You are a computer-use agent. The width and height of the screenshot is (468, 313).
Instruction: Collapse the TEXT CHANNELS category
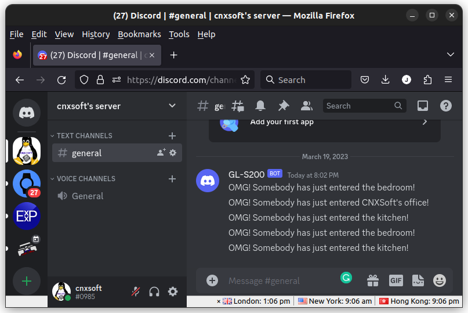82,136
